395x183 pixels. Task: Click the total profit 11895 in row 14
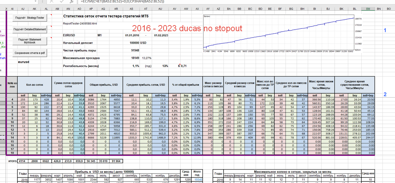(x=117, y=138)
